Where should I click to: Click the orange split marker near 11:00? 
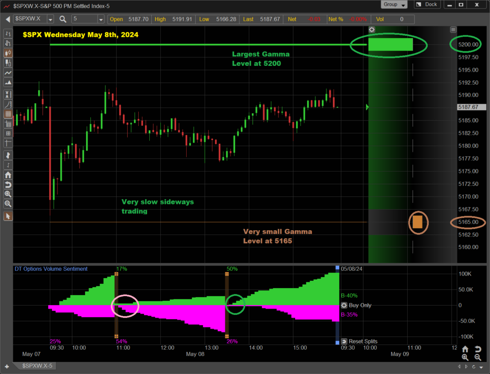tap(116, 274)
